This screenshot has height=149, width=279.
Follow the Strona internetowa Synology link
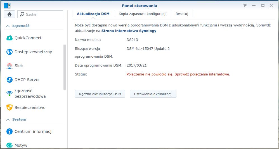[x=129, y=31]
